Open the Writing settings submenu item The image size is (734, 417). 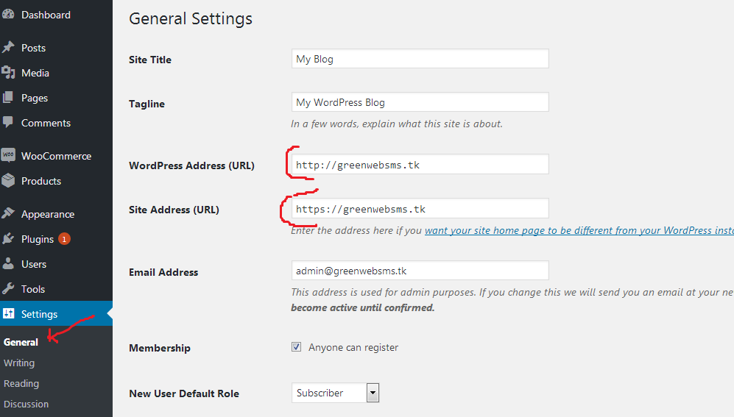click(19, 363)
